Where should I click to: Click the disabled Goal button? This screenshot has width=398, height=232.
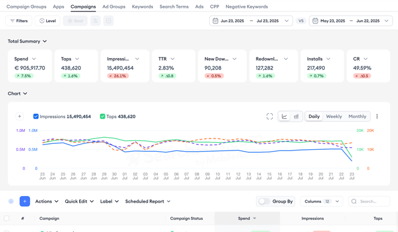(x=75, y=21)
